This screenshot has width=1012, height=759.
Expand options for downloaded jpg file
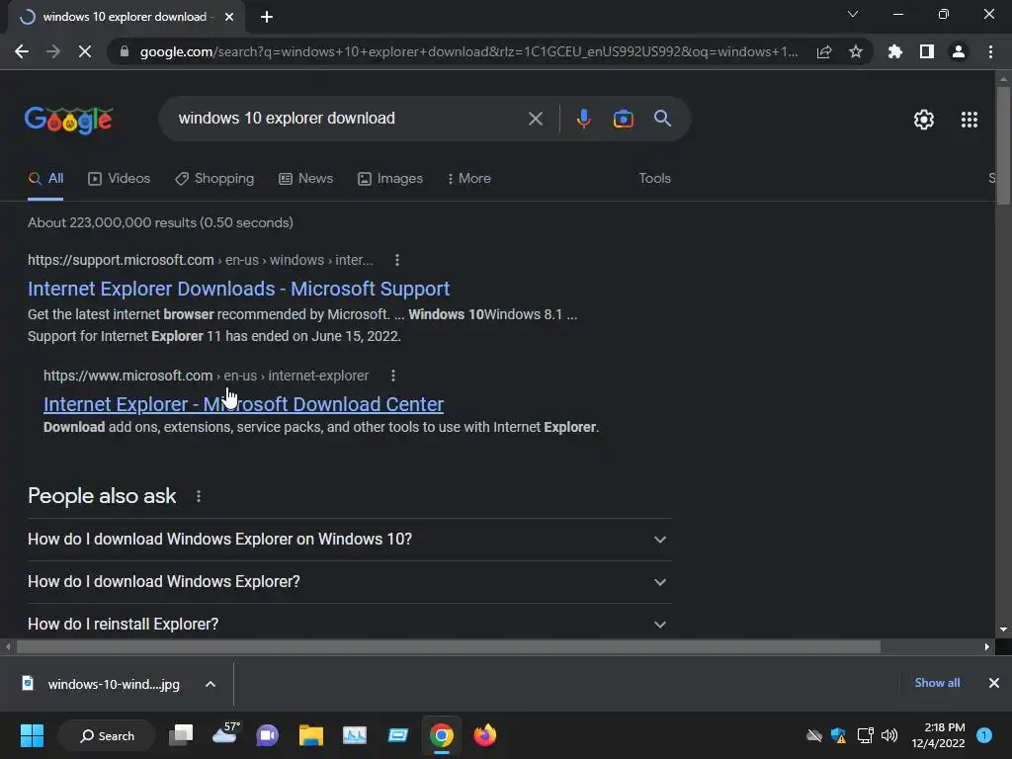point(211,684)
